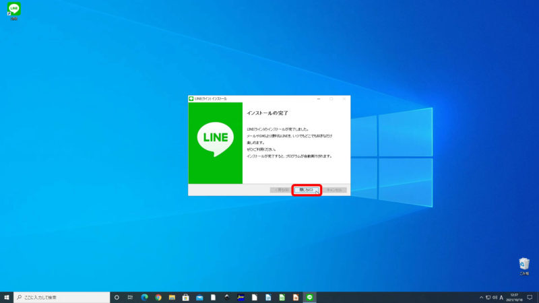Click the greyed-out 戻る (back) button in the installer
The width and height of the screenshot is (539, 303).
(x=281, y=190)
